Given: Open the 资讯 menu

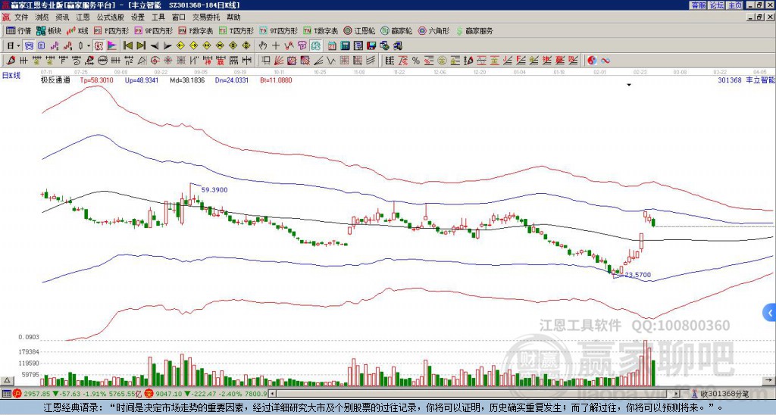Looking at the screenshot, I should [x=62, y=17].
